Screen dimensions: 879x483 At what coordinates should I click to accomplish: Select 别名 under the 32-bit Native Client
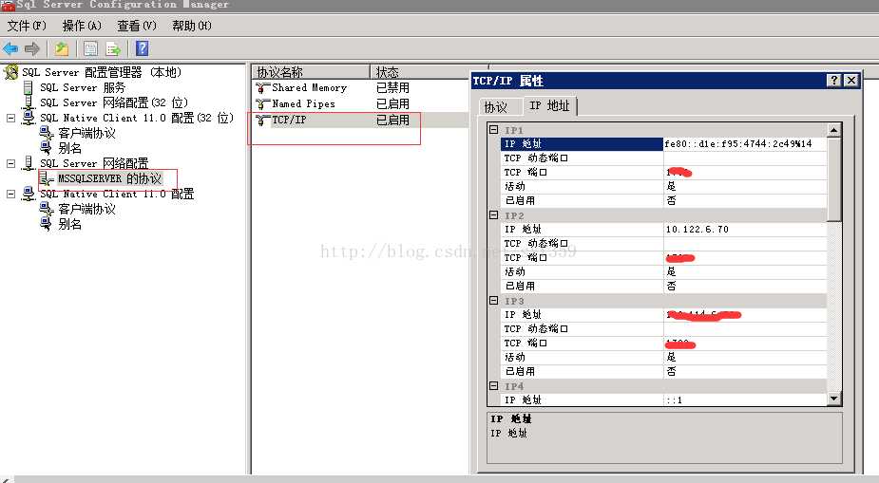pyautogui.click(x=69, y=148)
